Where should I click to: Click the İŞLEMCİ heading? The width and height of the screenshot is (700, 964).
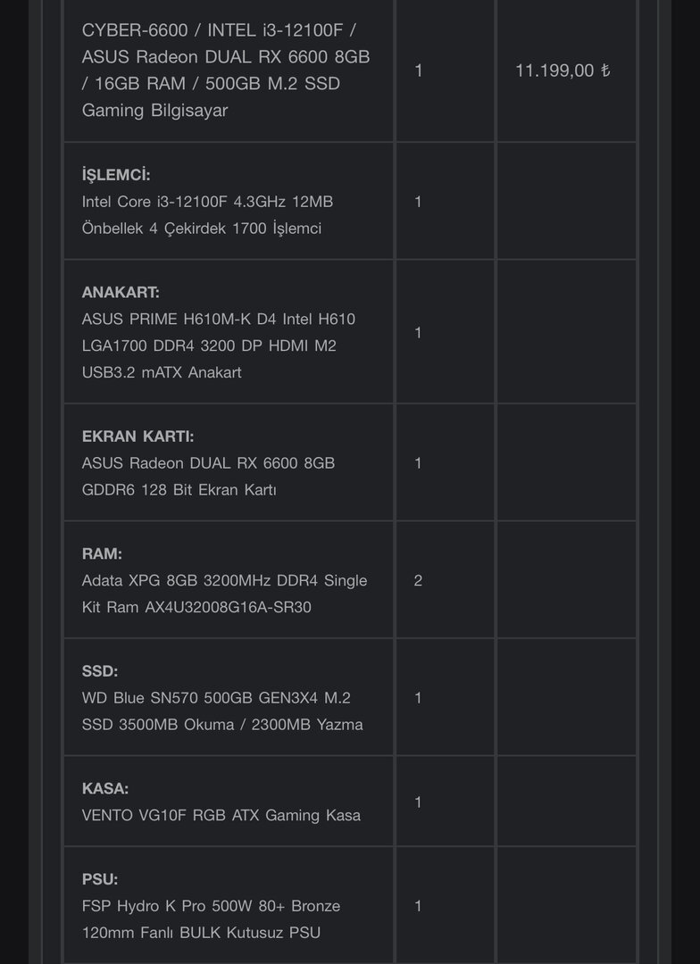(x=116, y=175)
